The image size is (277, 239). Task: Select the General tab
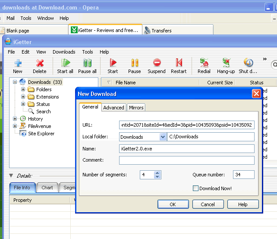pyautogui.click(x=90, y=107)
